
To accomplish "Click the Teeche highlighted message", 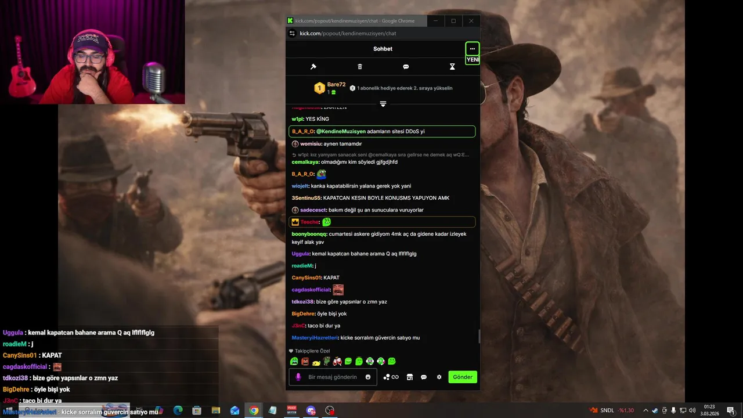I will pyautogui.click(x=382, y=222).
